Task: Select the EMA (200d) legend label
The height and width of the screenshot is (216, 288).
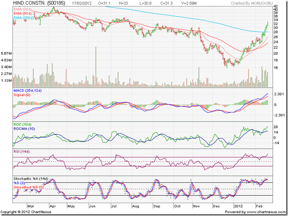Action: [x=24, y=18]
